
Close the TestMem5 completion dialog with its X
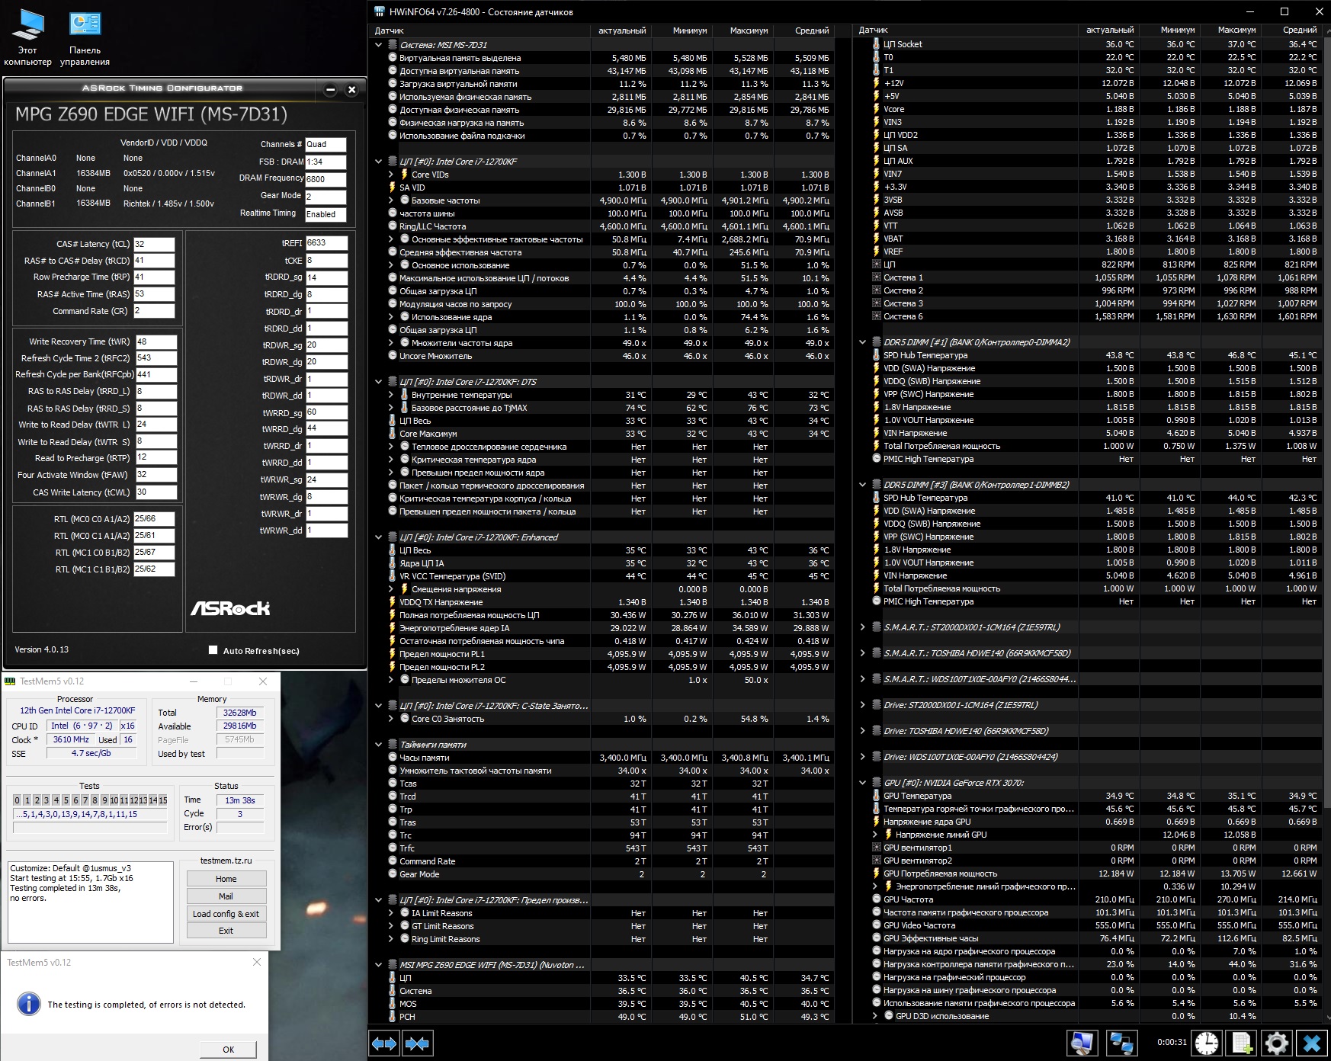tap(257, 962)
